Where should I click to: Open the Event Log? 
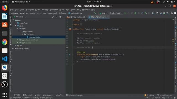point(149,95)
